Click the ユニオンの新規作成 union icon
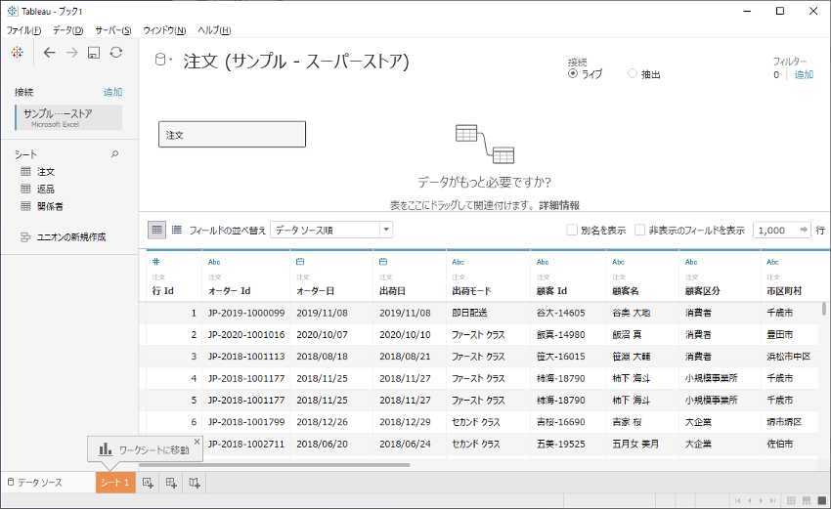Viewport: 831px width, 510px height. [x=25, y=237]
